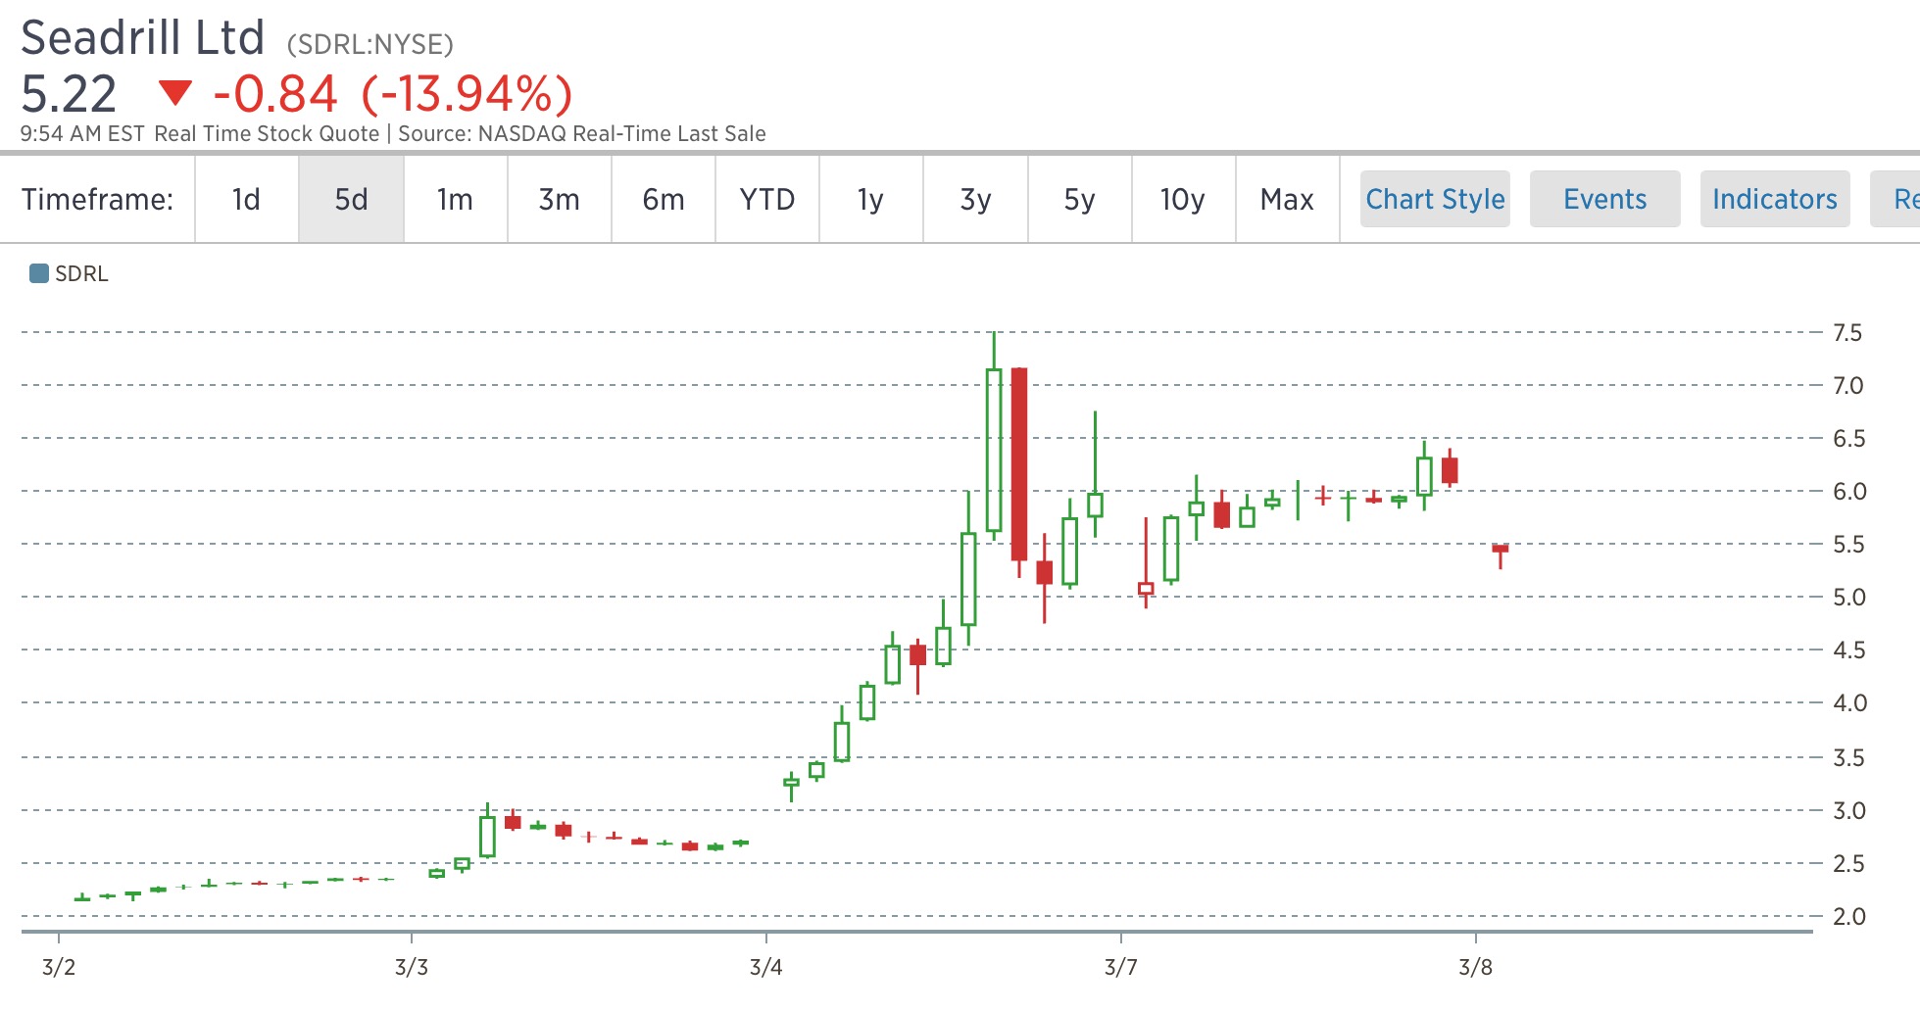Image resolution: width=1920 pixels, height=1012 pixels.
Task: Choose the 3m timeframe
Action: click(560, 199)
